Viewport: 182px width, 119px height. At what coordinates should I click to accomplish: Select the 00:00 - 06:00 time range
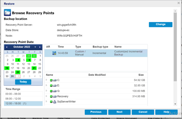[x=23, y=94]
